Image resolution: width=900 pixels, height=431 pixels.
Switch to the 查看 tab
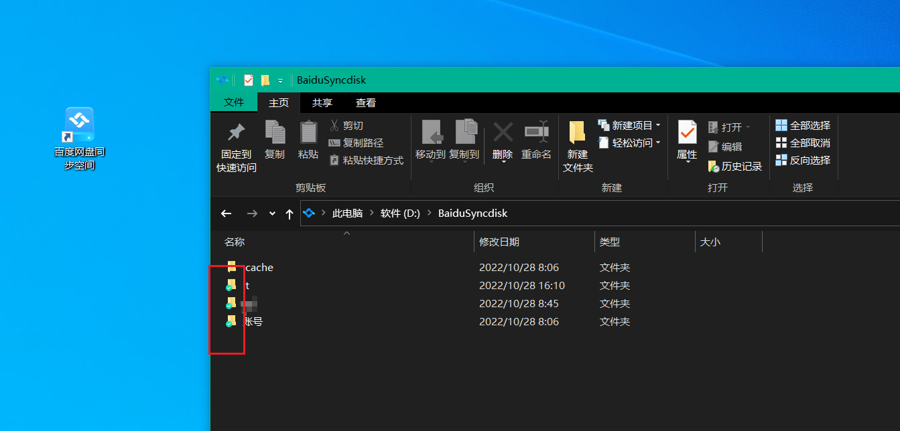point(366,102)
